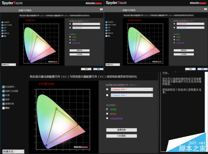Click 查看信息 button in bottom window

coord(121,130)
